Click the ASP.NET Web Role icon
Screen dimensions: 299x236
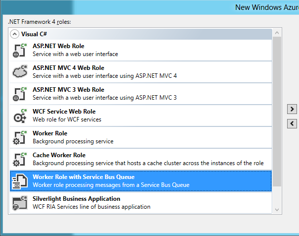20,50
